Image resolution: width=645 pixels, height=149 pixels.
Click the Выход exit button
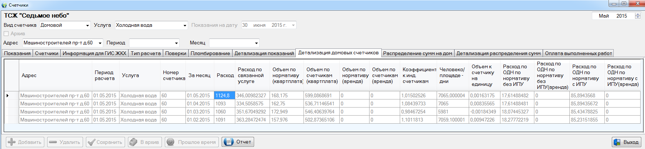[626, 142]
